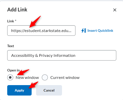The image size is (123, 100).
Task: Select the Current window radio button
Action: tap(45, 77)
